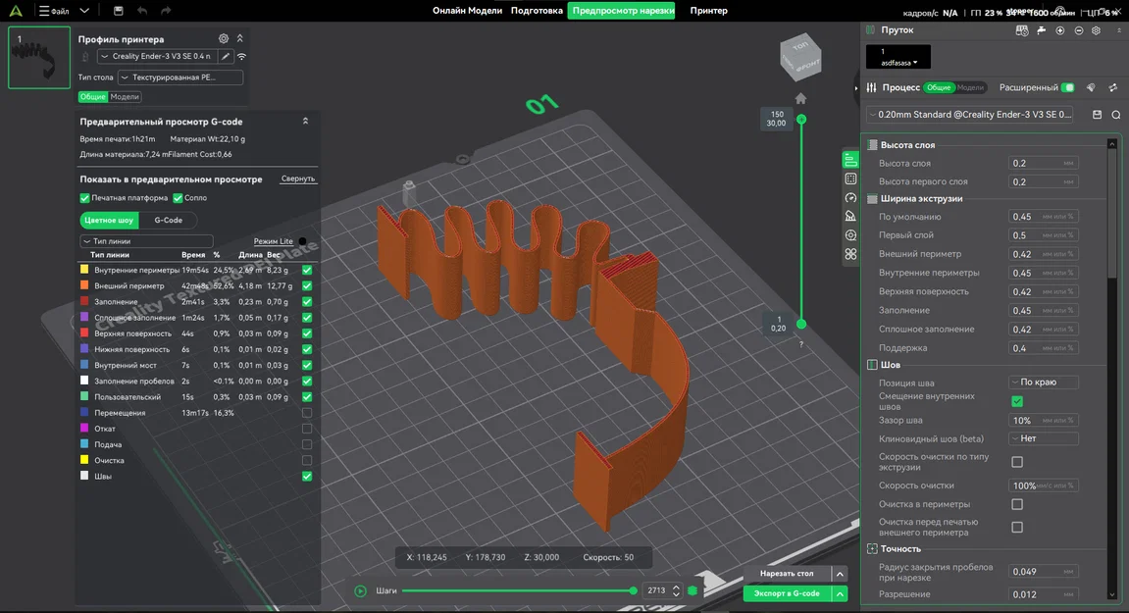Uncheck Печатная платформа checkbox
The image size is (1129, 613).
[x=84, y=198]
